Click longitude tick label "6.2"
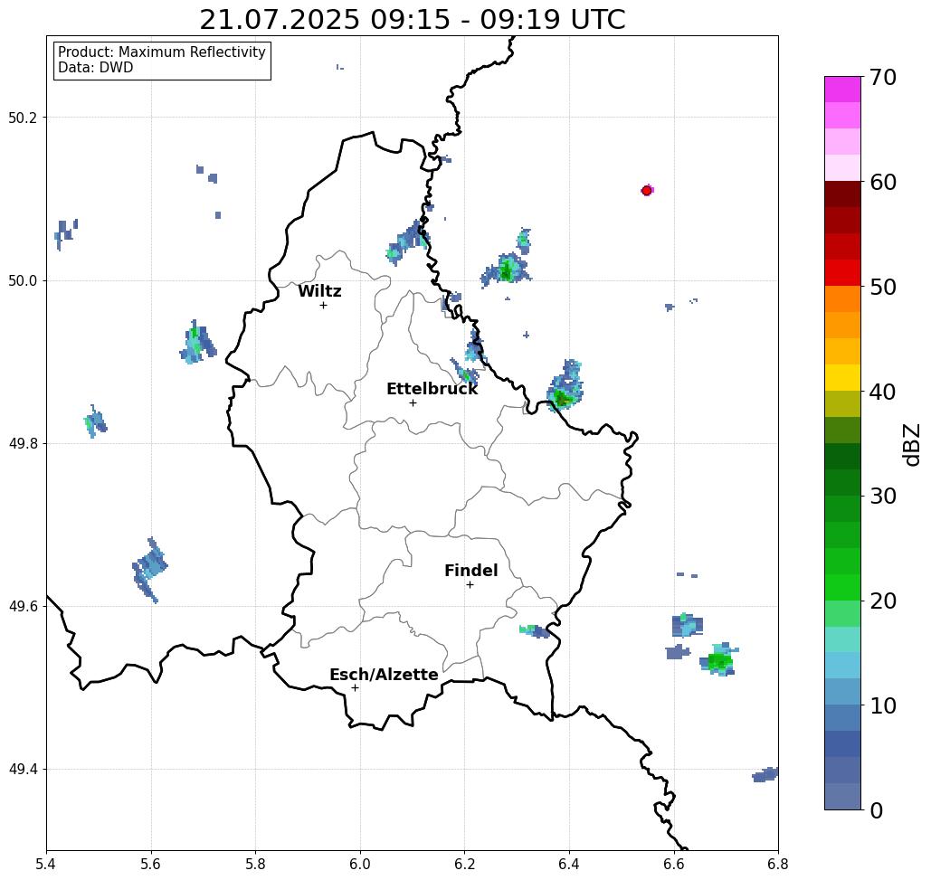The image size is (931, 880). (464, 864)
